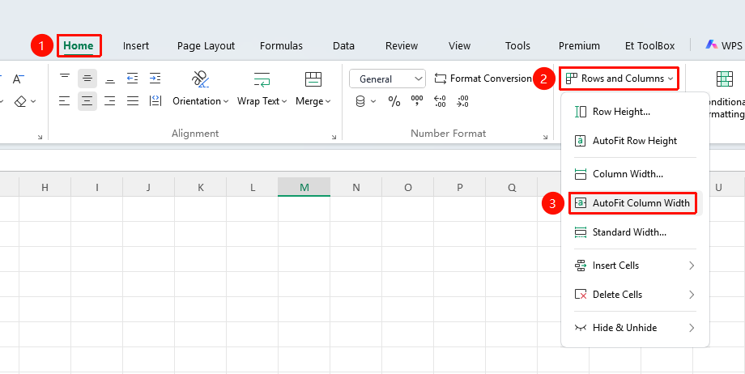Select the highlighted column M header
The image size is (745, 374).
(304, 187)
